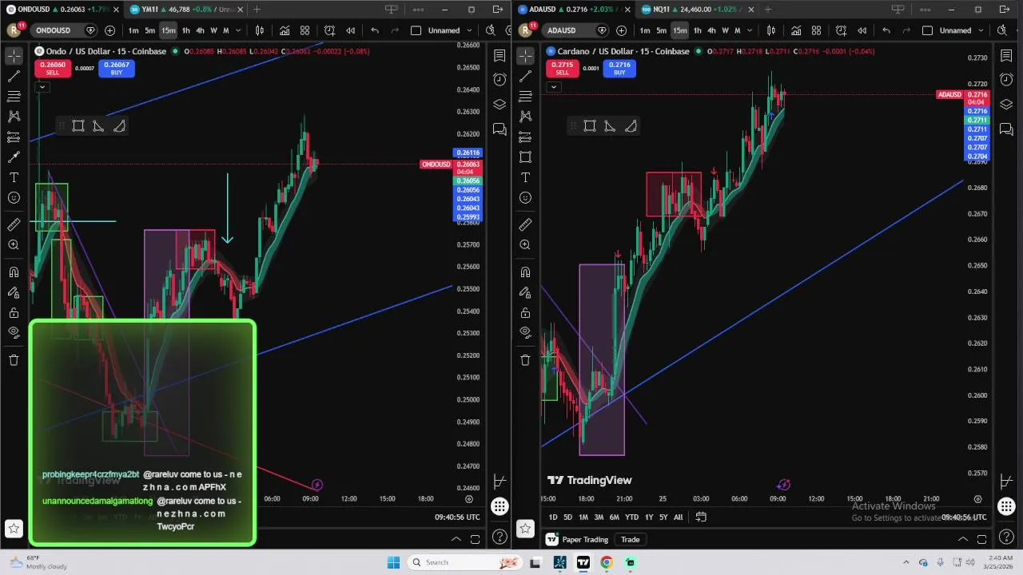Screen dimensions: 1023x575
Task: Undo last action in ADAUSD window
Action: click(886, 30)
